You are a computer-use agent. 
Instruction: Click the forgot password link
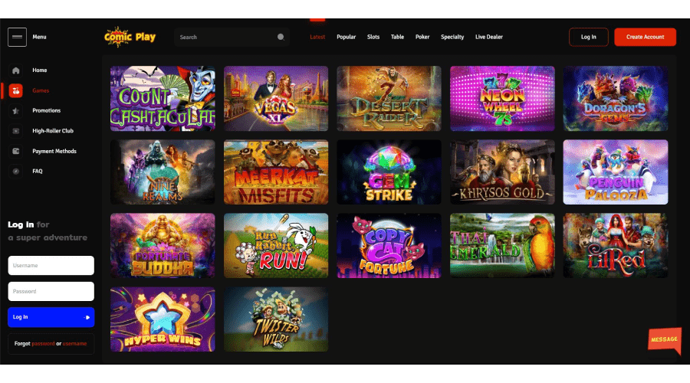click(x=44, y=344)
